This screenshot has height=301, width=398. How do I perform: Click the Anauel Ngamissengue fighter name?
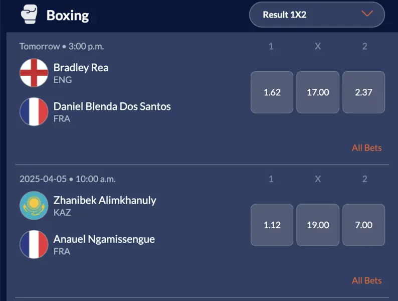[104, 239]
